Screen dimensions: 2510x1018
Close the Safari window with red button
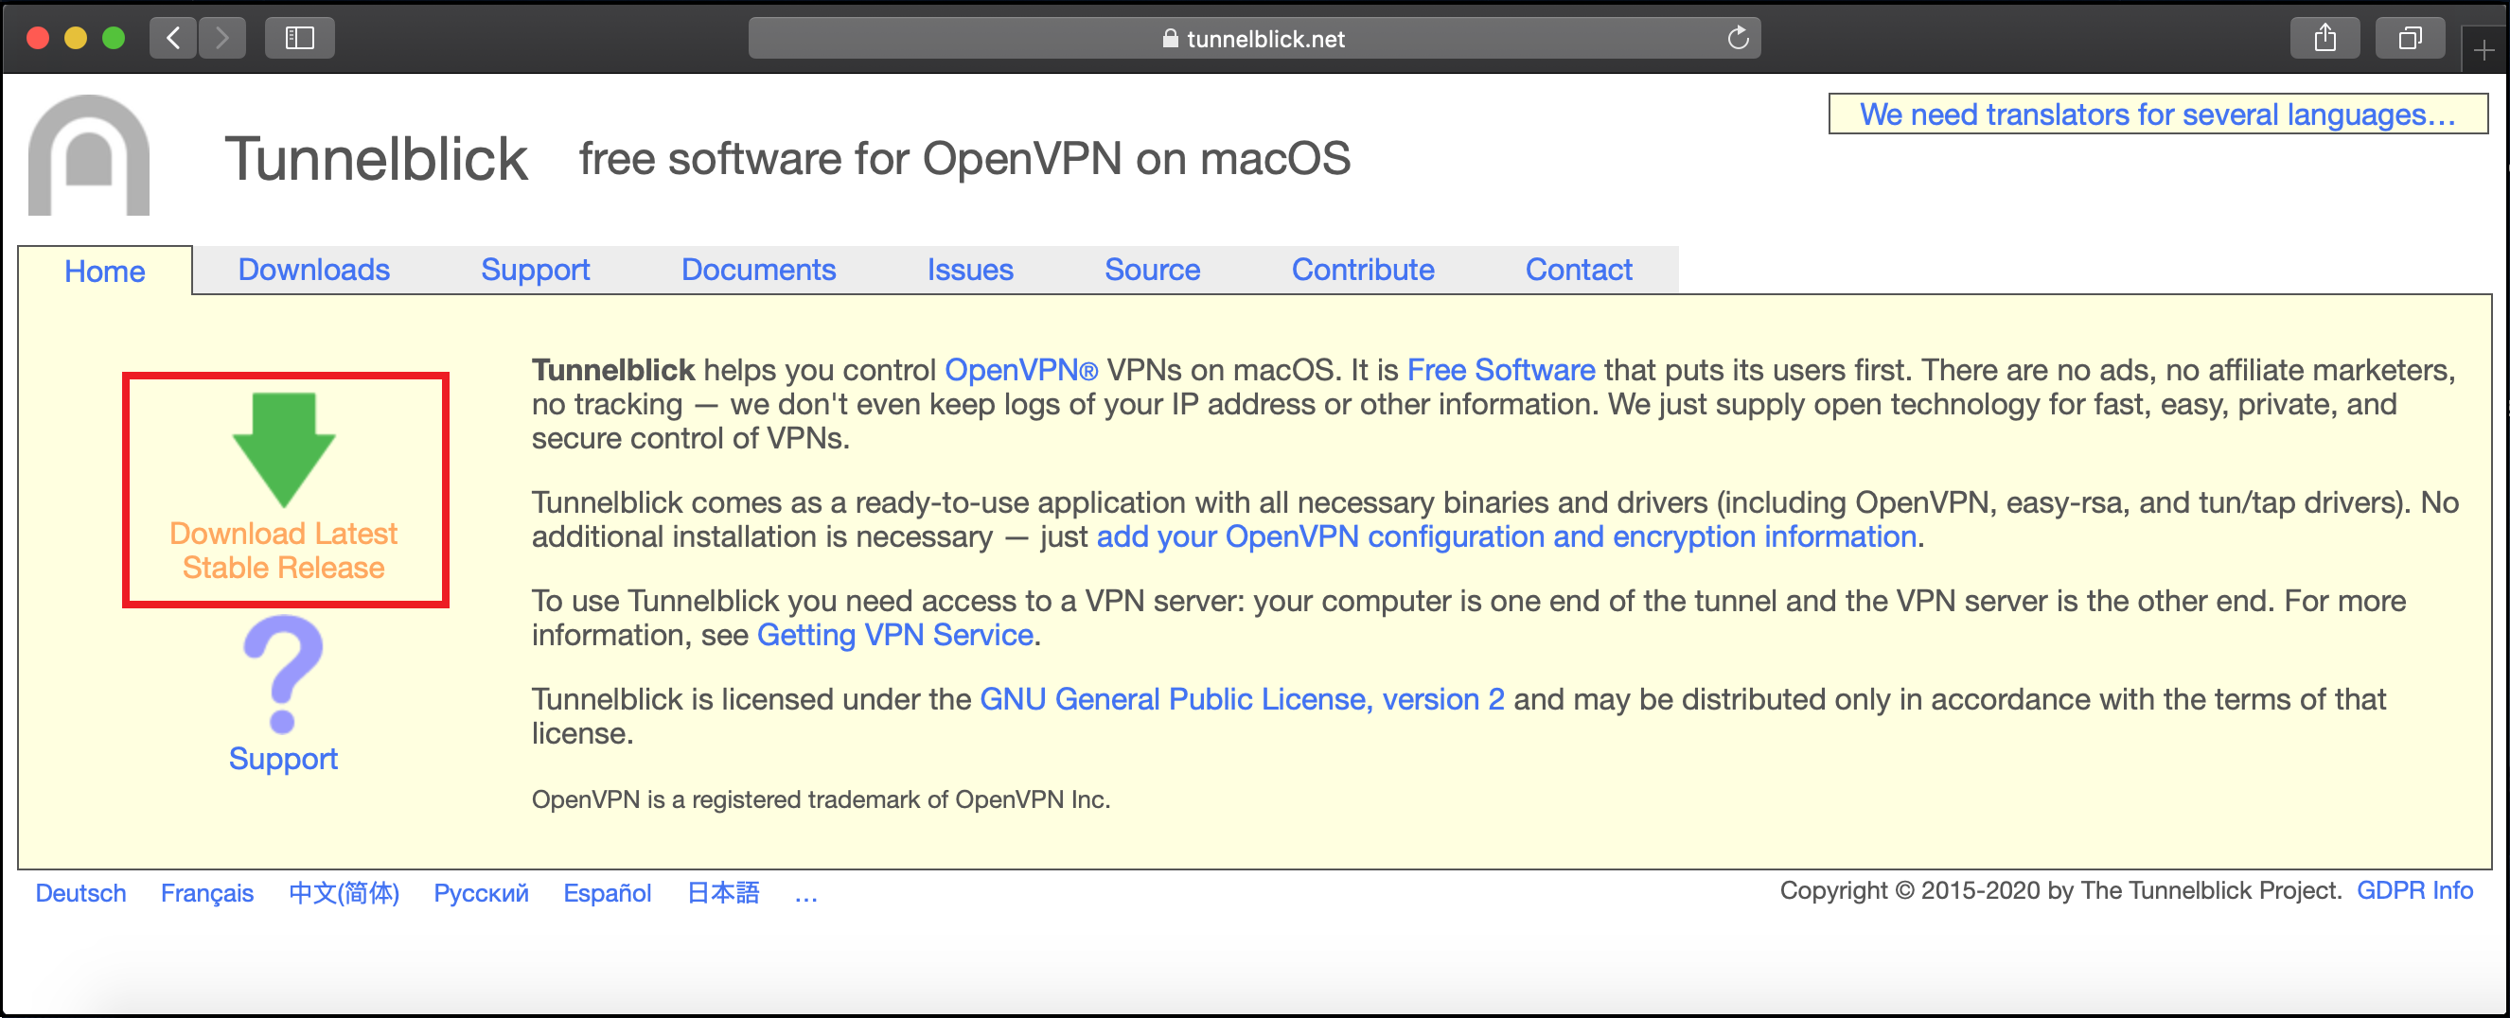tap(37, 38)
